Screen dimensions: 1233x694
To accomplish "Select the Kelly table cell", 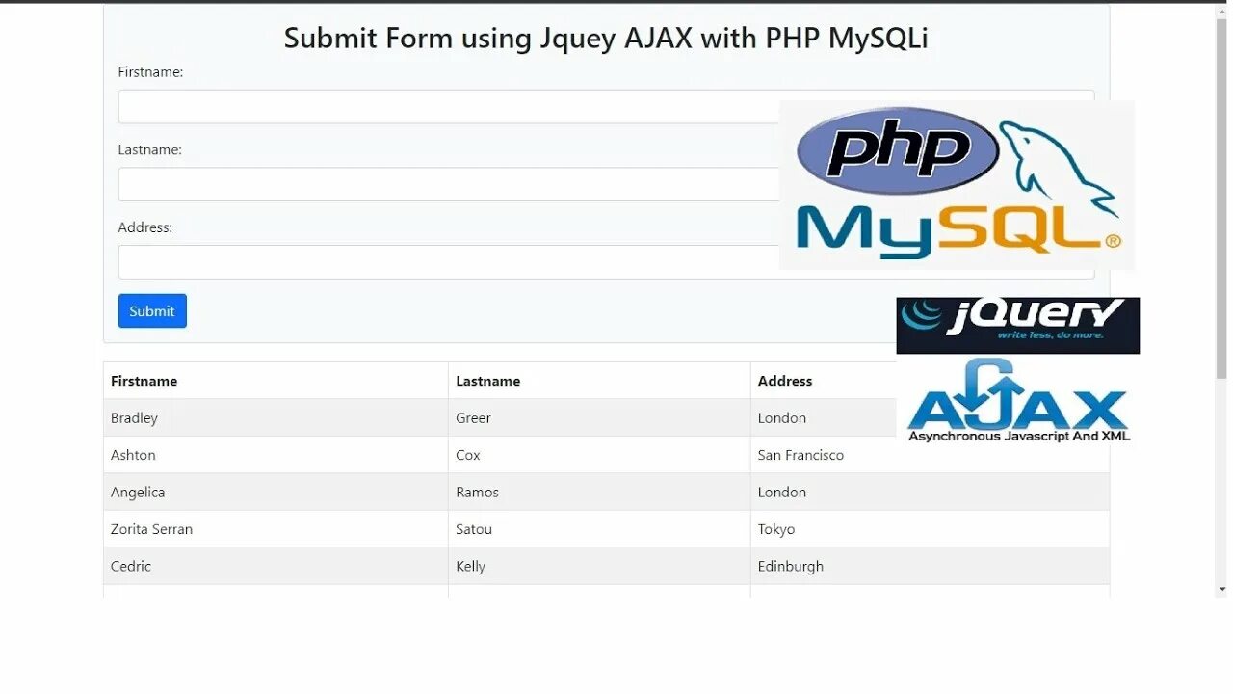I will tap(599, 566).
